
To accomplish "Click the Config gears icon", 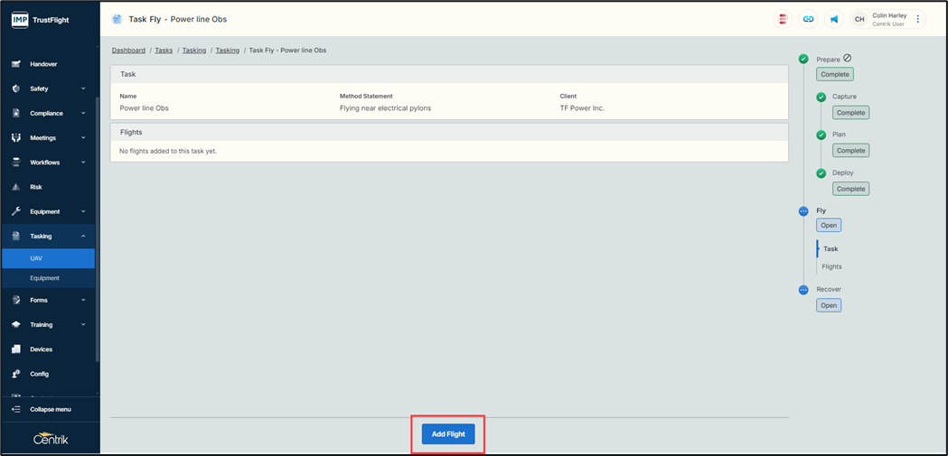I will [16, 374].
